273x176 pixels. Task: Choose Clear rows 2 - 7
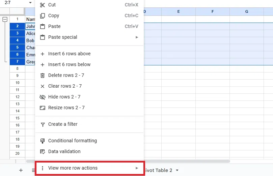(65, 86)
